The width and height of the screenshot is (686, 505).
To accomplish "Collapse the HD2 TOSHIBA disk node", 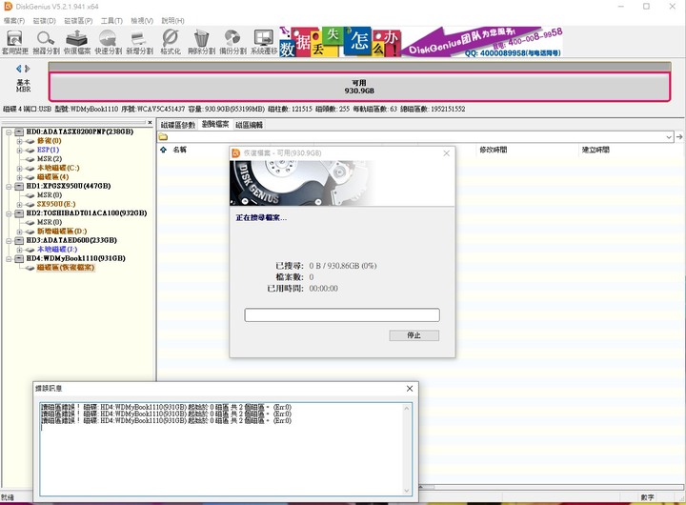I will tap(9, 213).
